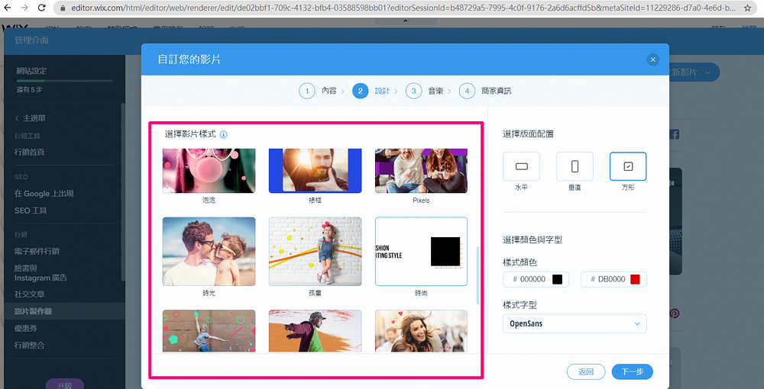764x389 pixels.
Task: Choose the style thumbnail with an orange brush stroke
Action: tap(316, 331)
